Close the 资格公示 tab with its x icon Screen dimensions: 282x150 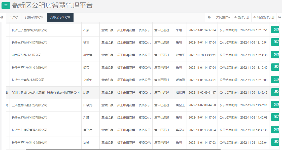(x=69, y=17)
